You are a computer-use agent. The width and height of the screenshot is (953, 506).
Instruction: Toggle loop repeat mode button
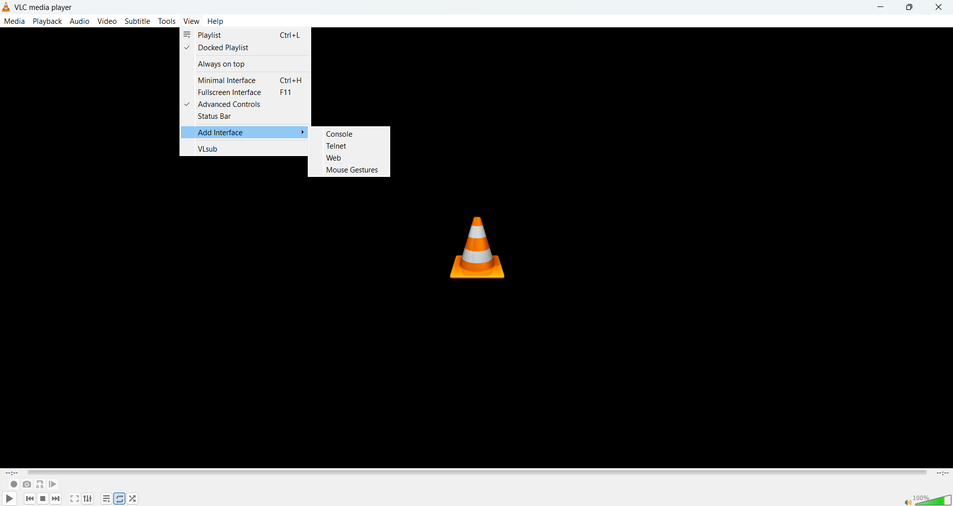tap(120, 499)
